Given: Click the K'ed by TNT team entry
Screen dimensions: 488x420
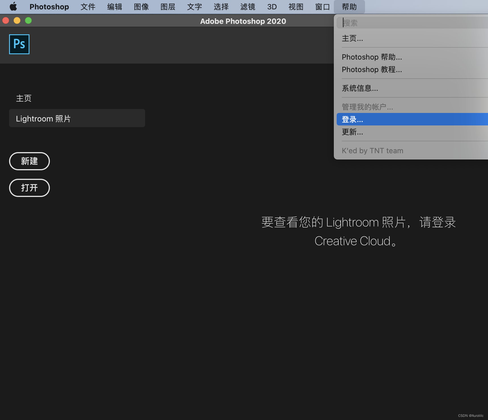Looking at the screenshot, I should click(x=412, y=151).
